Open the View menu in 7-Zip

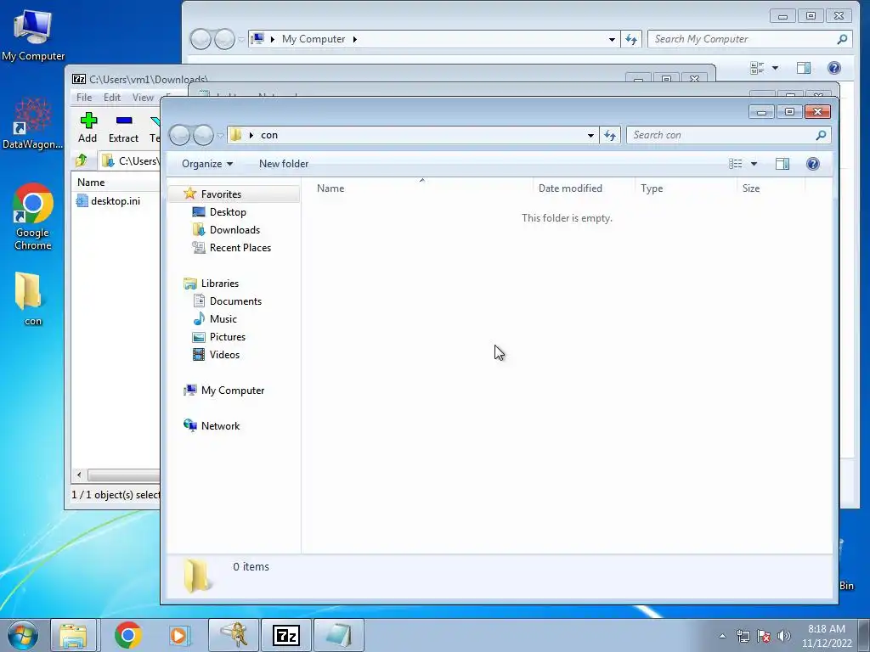pos(143,97)
